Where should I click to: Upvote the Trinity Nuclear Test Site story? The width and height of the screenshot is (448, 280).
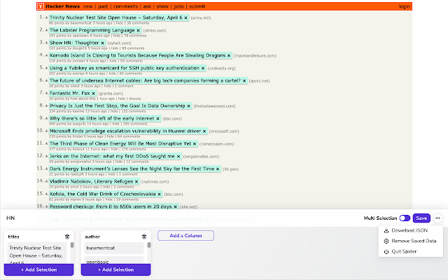(46, 17)
